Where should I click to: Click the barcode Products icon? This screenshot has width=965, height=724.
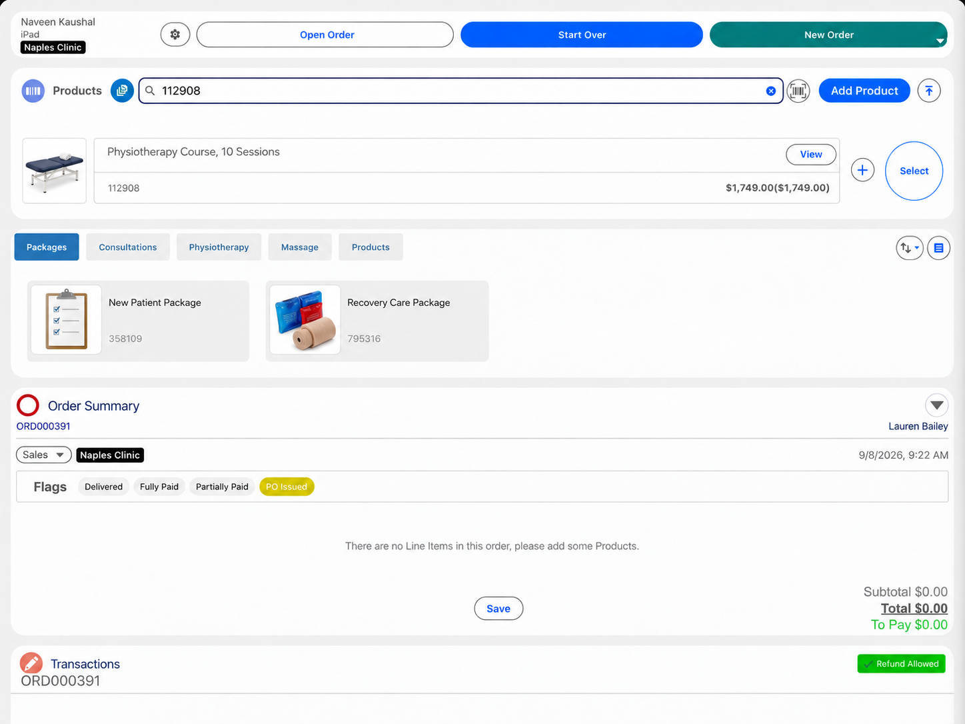[x=33, y=91]
